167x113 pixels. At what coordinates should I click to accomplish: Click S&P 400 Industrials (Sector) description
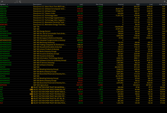pyautogui.click(x=43, y=36)
